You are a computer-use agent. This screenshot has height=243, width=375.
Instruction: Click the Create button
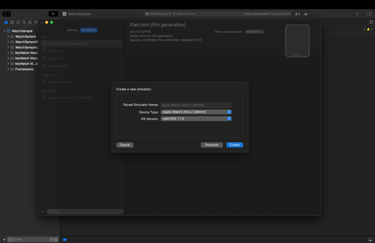point(235,145)
